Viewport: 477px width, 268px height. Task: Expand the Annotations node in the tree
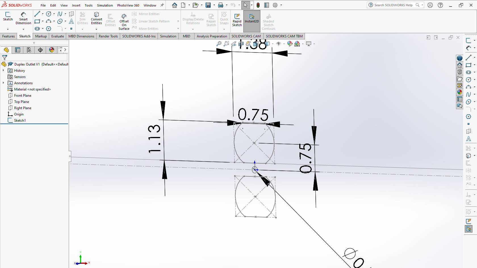click(x=3, y=83)
